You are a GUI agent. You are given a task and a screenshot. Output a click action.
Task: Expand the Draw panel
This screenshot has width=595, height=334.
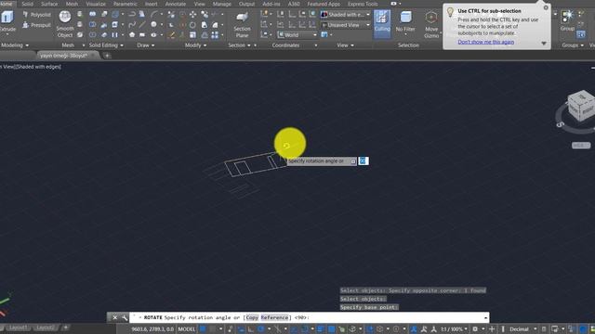[x=146, y=45]
